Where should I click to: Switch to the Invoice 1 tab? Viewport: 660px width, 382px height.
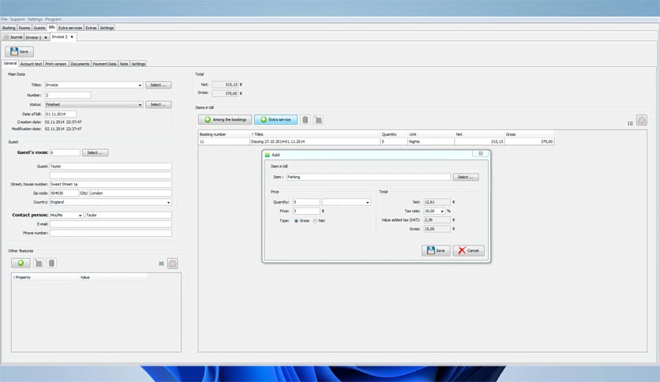point(33,37)
